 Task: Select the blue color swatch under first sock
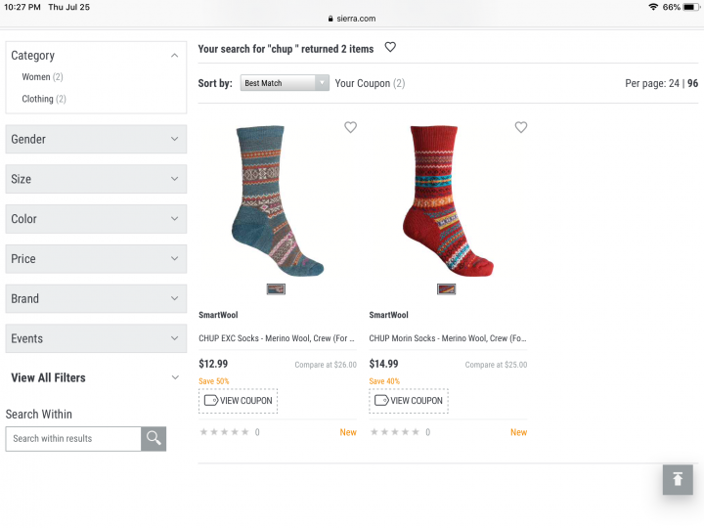276,288
